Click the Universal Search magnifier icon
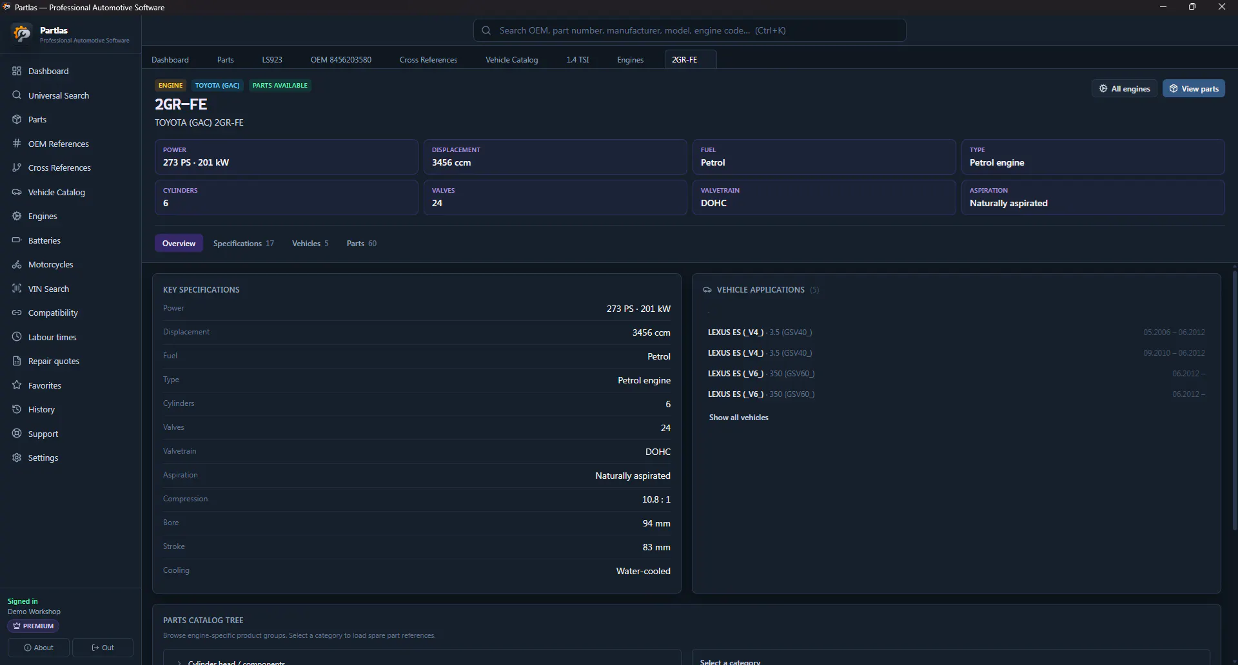The width and height of the screenshot is (1238, 665). [x=17, y=95]
